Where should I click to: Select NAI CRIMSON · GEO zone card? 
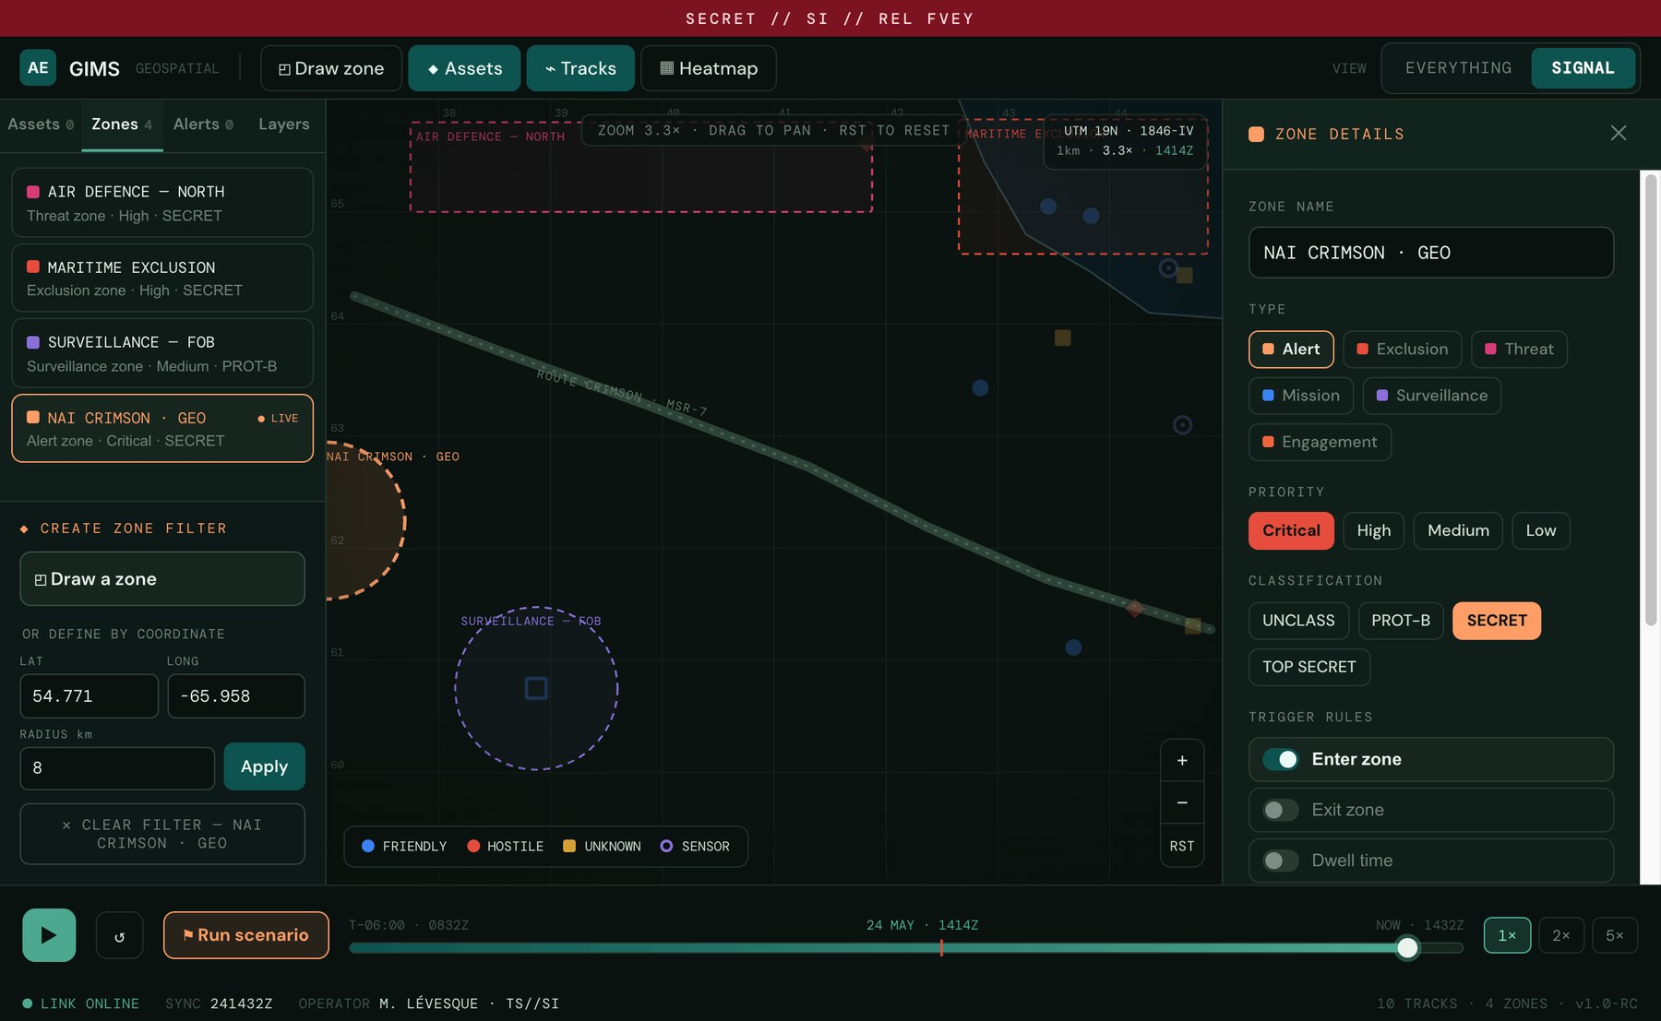[162, 429]
